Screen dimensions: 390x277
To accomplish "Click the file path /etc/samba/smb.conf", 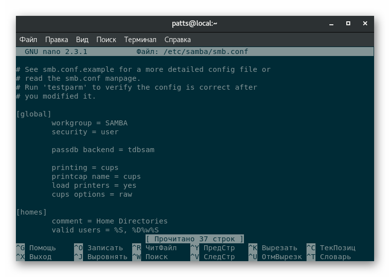I will [206, 52].
